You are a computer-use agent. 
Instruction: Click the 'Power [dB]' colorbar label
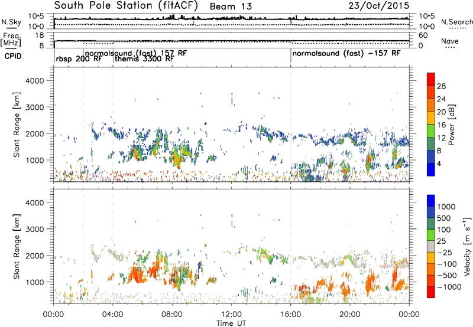pos(451,125)
